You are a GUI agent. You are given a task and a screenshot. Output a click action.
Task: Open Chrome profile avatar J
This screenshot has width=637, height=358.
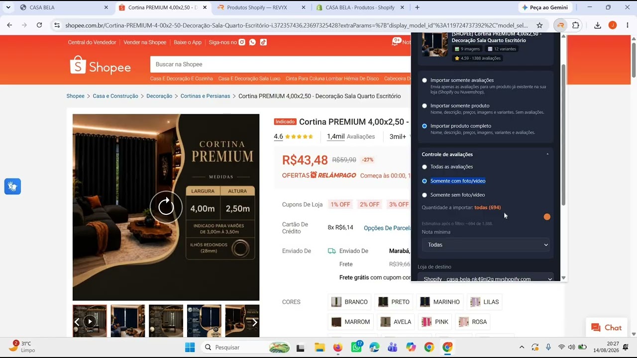(613, 25)
